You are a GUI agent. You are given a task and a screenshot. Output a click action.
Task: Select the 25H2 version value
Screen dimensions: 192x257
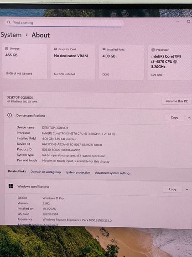[x=46, y=203]
